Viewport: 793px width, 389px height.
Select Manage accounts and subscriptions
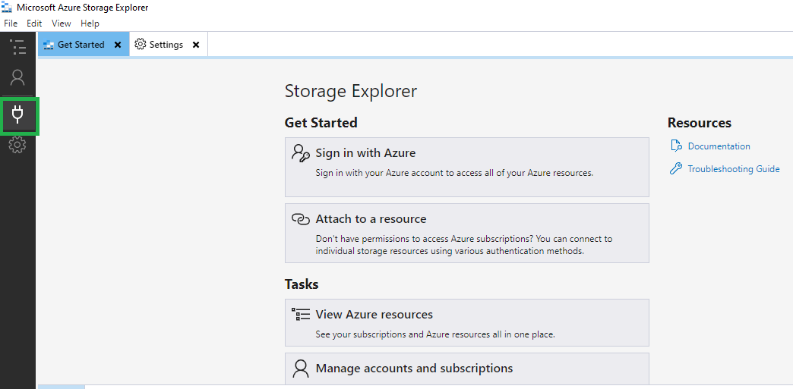467,369
